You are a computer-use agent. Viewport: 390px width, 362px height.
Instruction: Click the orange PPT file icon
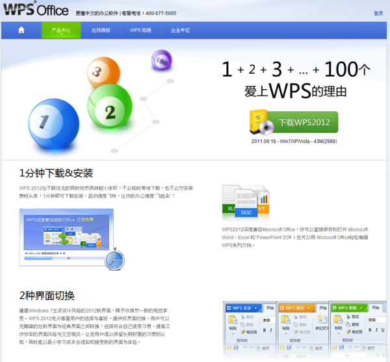pos(263,200)
